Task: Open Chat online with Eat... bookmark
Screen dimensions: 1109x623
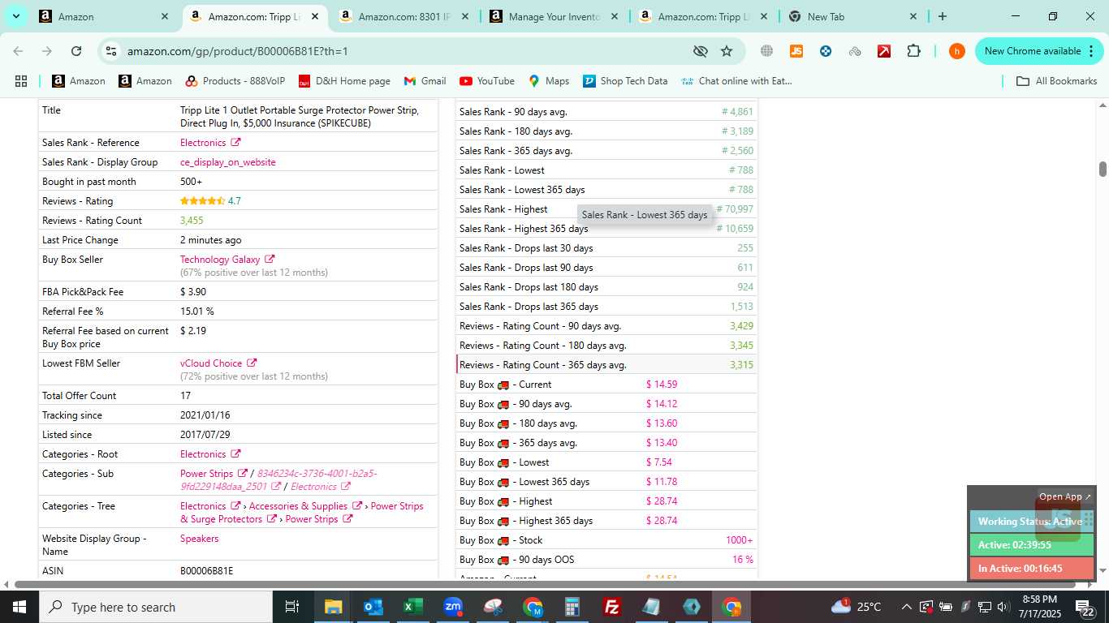Action: tap(736, 81)
